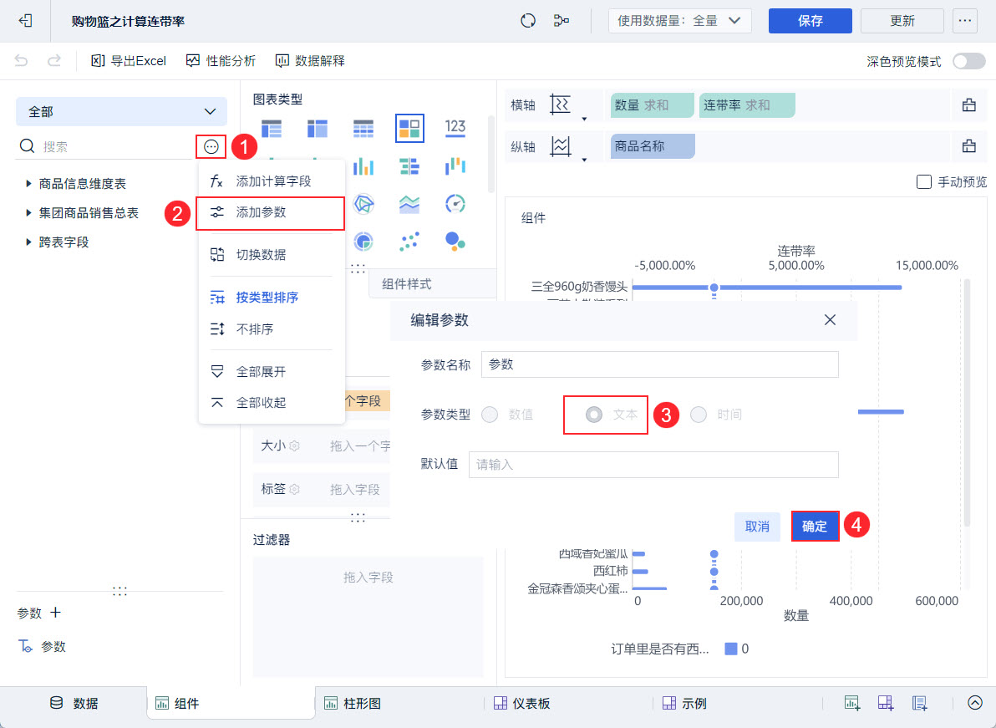The image size is (996, 728).
Task: Select the 123 KPI card chart type
Action: (455, 128)
